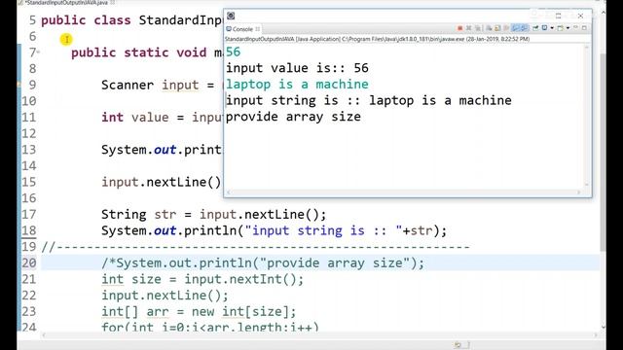The image size is (623, 350).
Task: Toggle Word Wrap in Console toolbar
Action: pyautogui.click(x=506, y=28)
